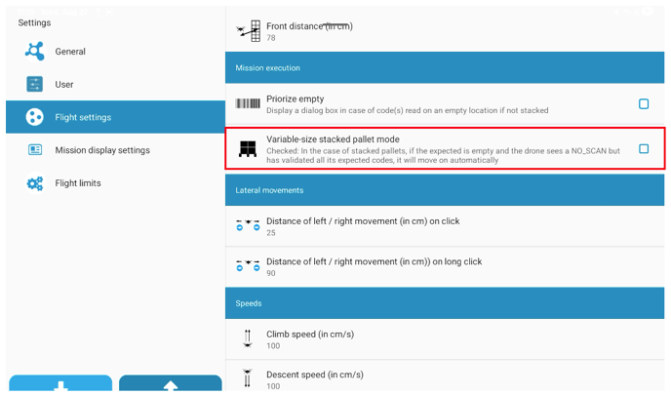
Task: Click the General molecule icon in sidebar
Action: [35, 52]
